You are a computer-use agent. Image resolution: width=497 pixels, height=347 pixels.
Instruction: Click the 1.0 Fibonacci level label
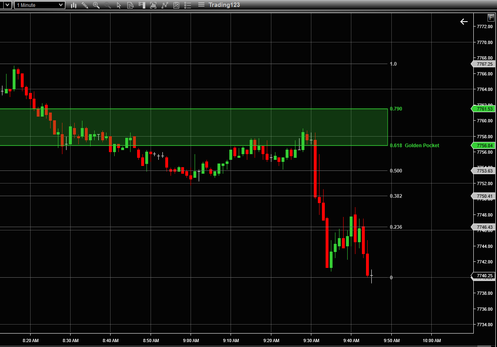[393, 64]
